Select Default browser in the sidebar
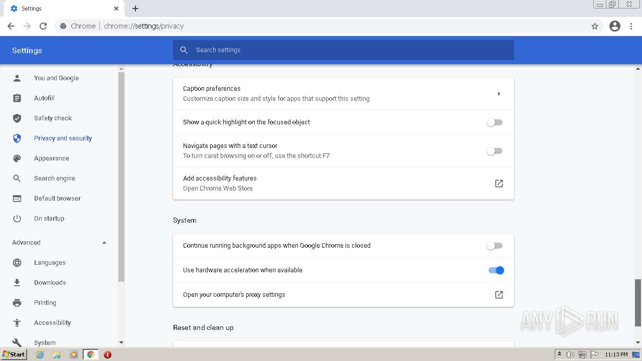 (x=57, y=199)
